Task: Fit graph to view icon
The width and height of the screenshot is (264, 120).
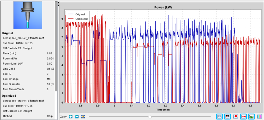Action: (83, 117)
